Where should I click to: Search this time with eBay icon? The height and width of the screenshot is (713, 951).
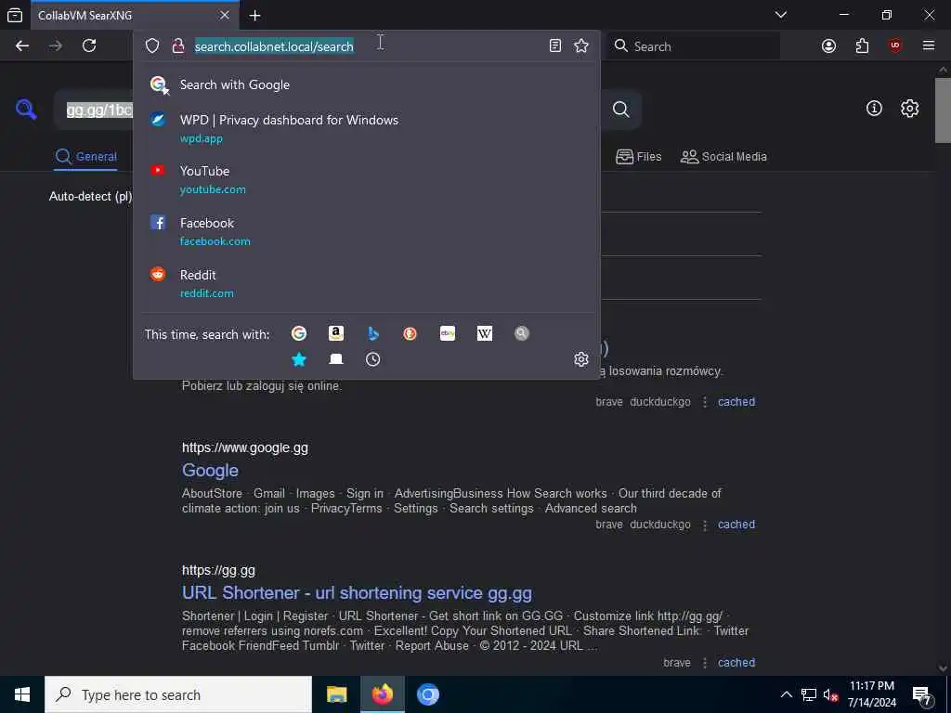pyautogui.click(x=448, y=333)
